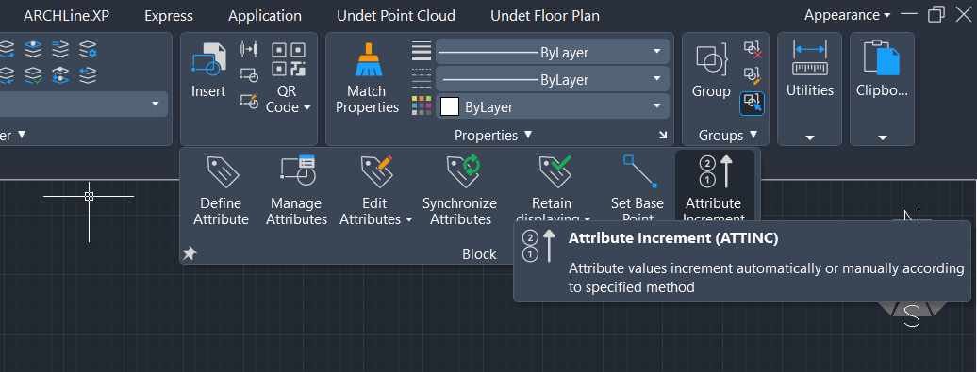Click the layers icon with left-pointing arrow
Image resolution: width=977 pixels, height=372 pixels.
point(88,75)
